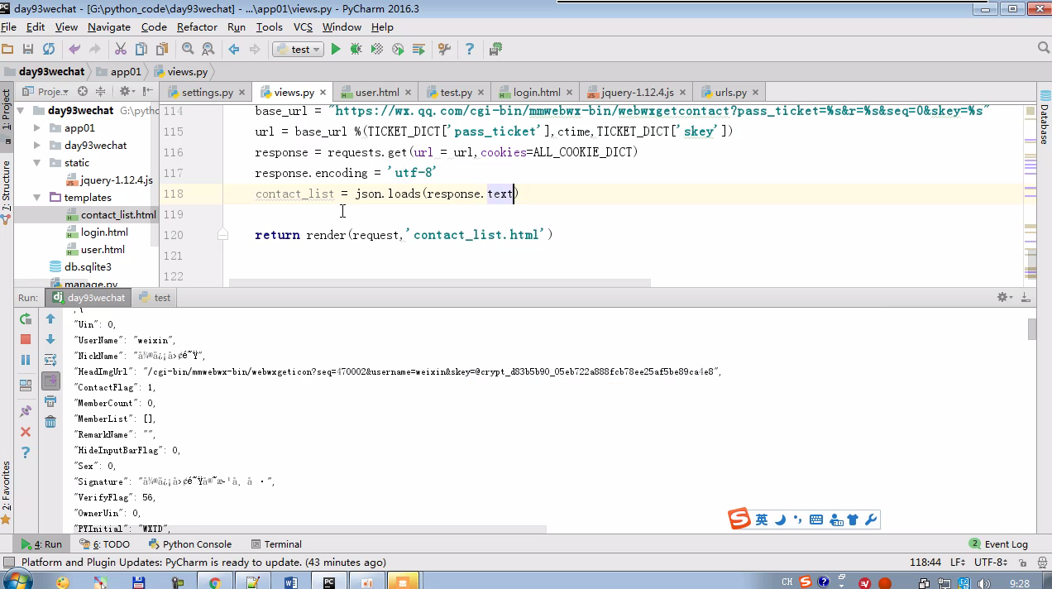The width and height of the screenshot is (1052, 589).
Task: Open the Refactor menu
Action: 197,27
